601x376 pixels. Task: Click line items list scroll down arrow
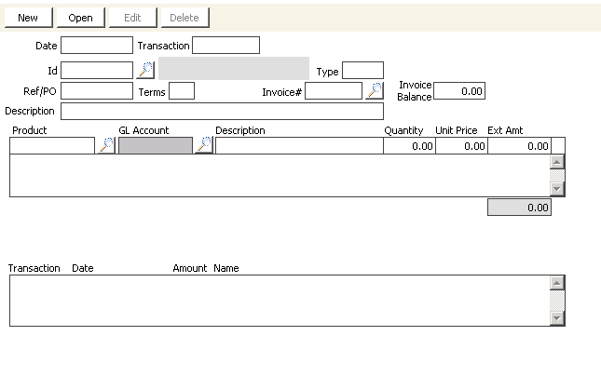[557, 189]
